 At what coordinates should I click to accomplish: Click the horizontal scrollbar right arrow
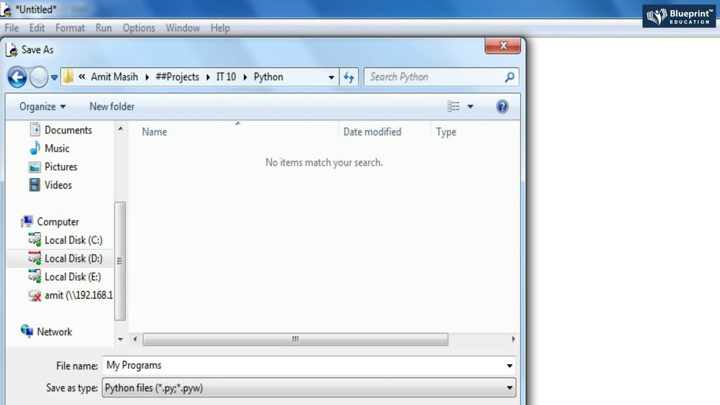513,339
